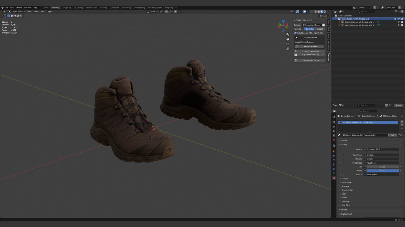The width and height of the screenshot is (405, 227).
Task: Open the Modifiers wrench tab icon
Action: 334,156
